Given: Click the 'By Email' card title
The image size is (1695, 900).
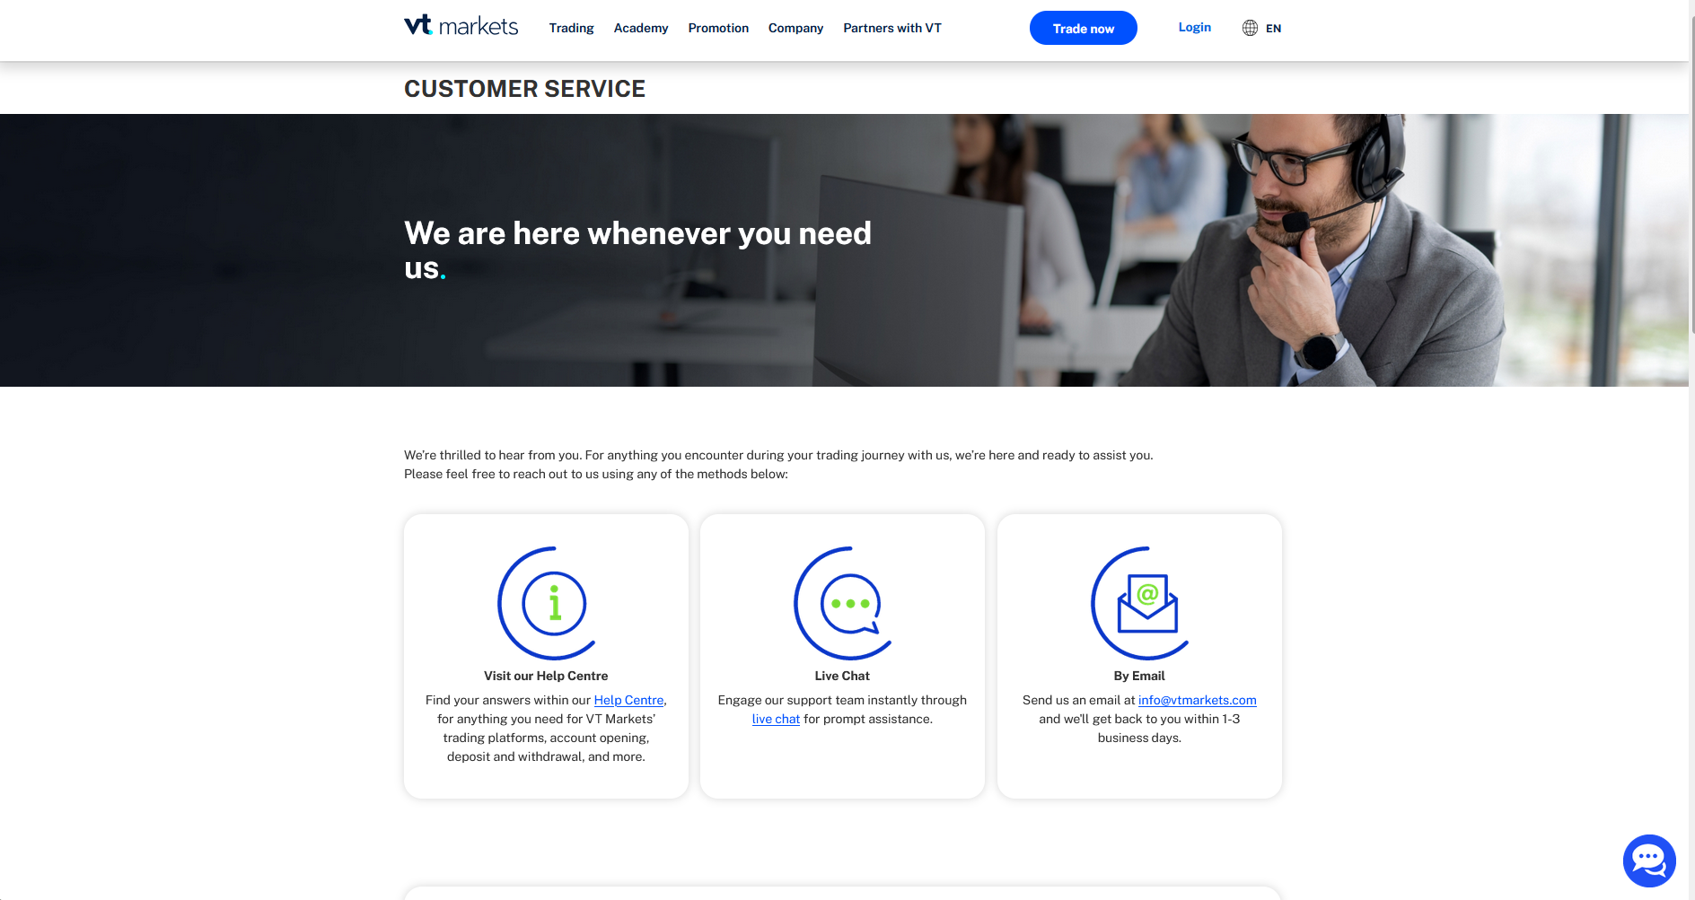Looking at the screenshot, I should [1139, 676].
